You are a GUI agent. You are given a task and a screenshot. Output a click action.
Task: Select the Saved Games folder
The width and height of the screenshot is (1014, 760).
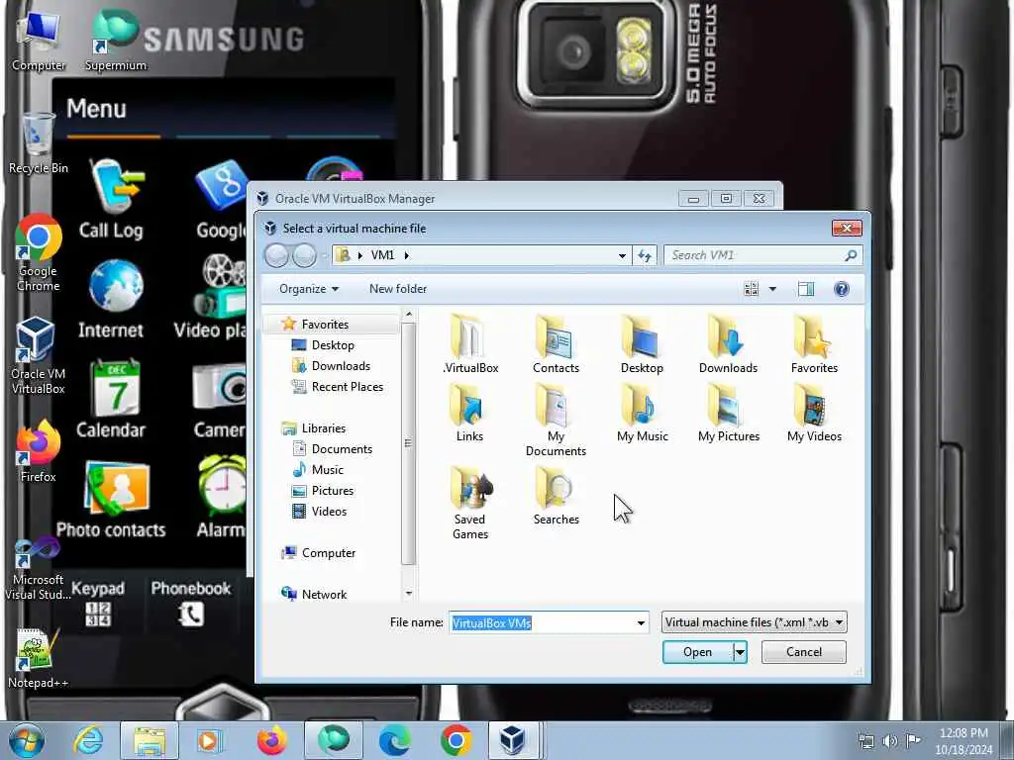pyautogui.click(x=470, y=503)
